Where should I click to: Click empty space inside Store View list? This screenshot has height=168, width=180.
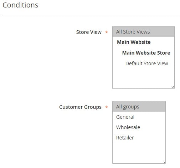pos(143,77)
